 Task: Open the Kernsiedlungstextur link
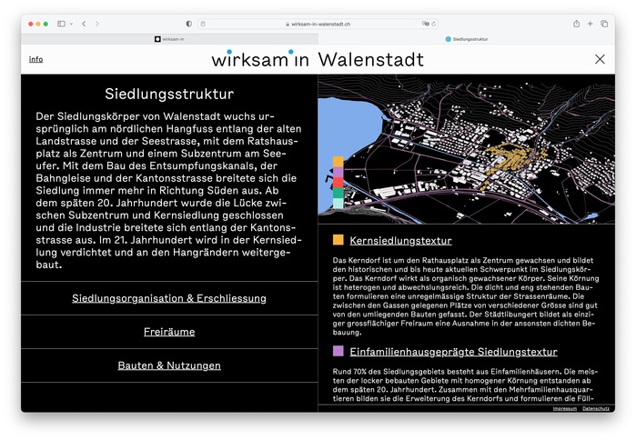pos(400,241)
